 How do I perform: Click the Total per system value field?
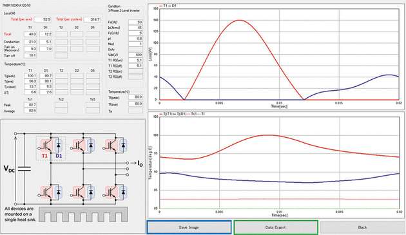tap(92, 19)
